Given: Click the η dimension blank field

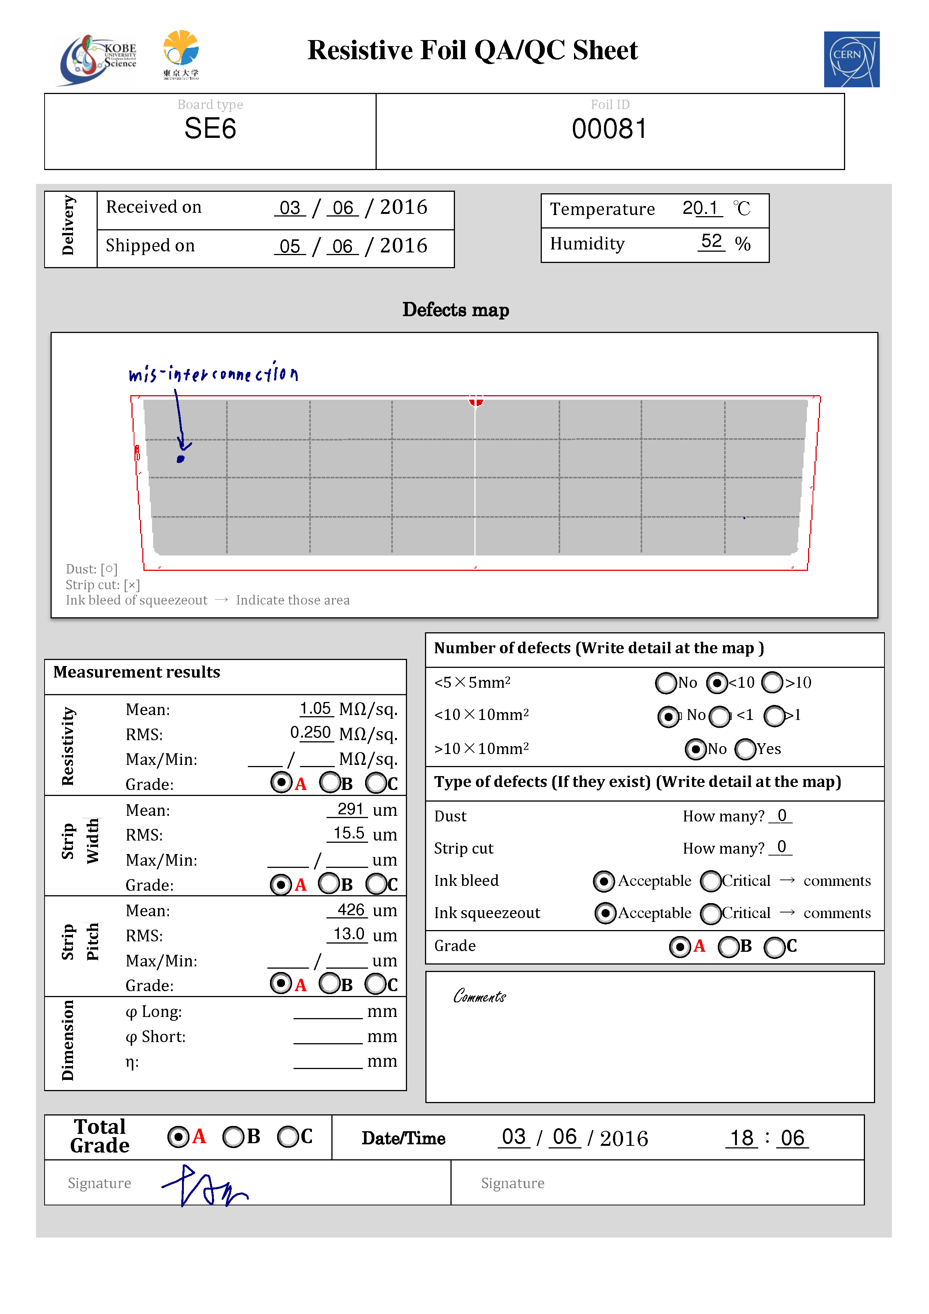Looking at the screenshot, I should tap(328, 1062).
